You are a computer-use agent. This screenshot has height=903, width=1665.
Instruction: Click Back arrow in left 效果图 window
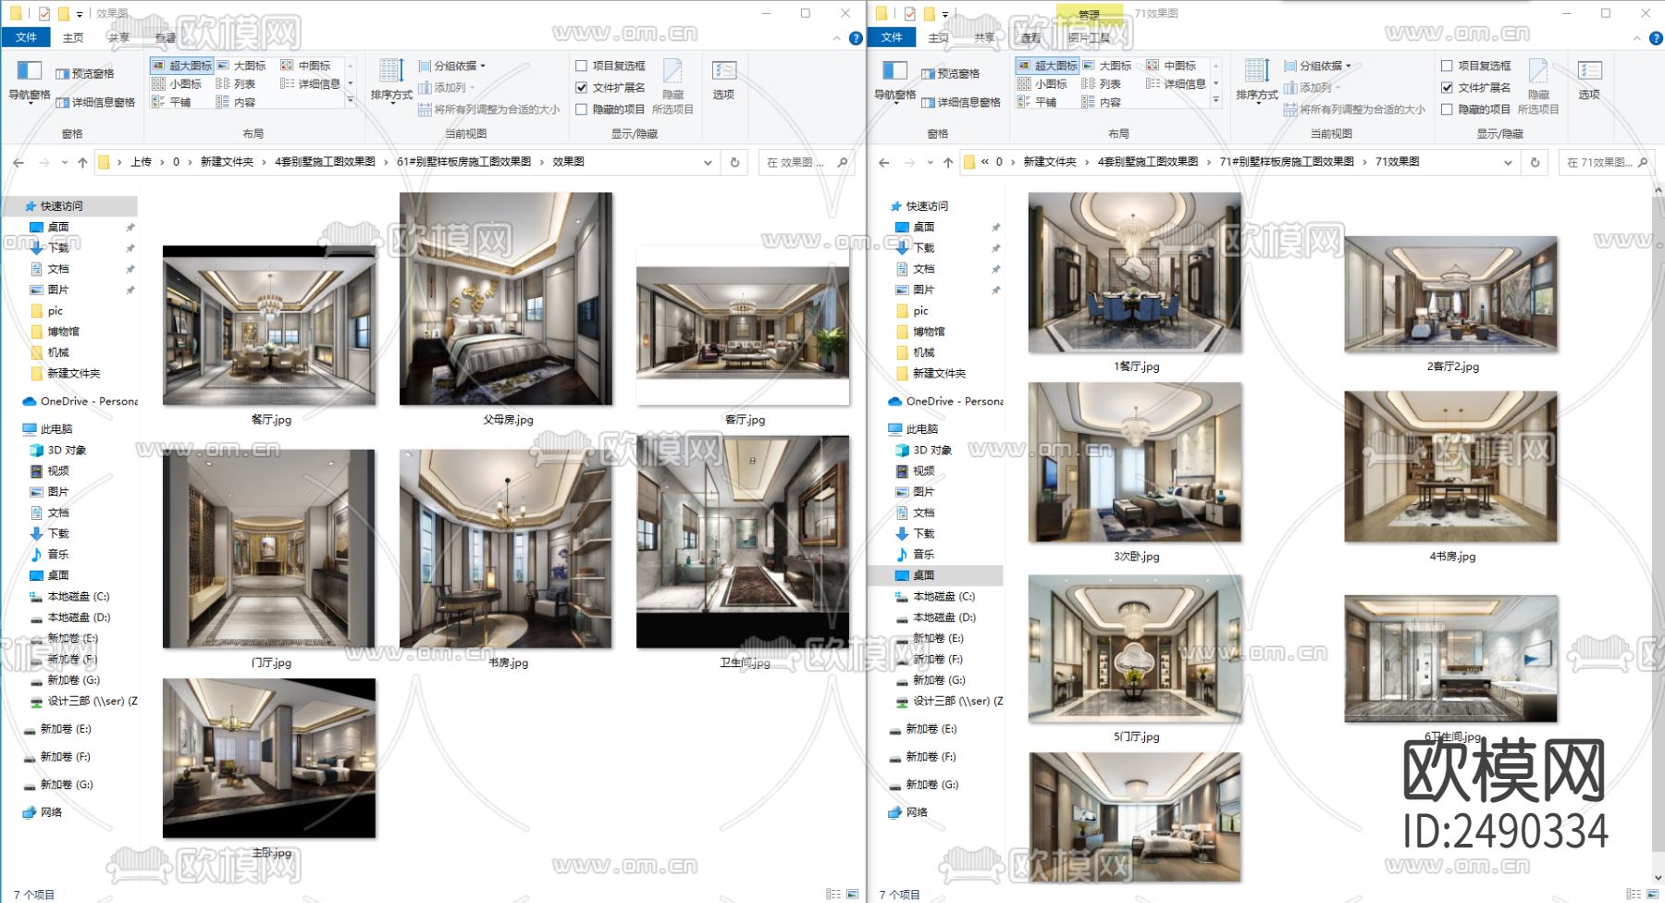pos(18,162)
